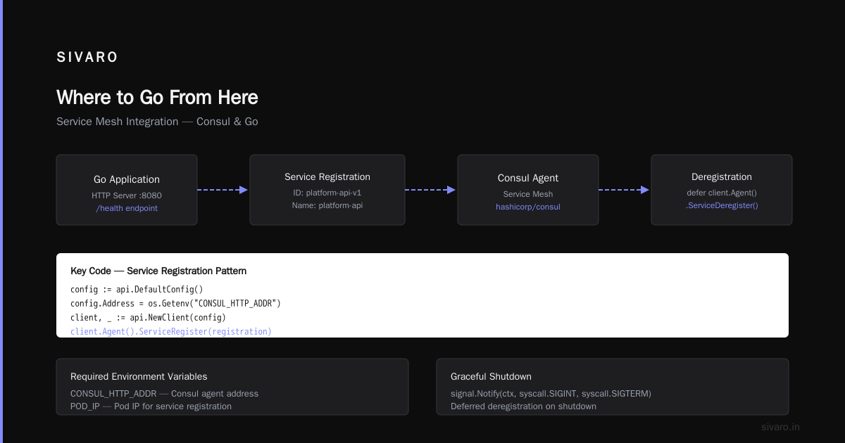The width and height of the screenshot is (845, 443).
Task: Click arrow between Service Registration and Consul Agent
Action: (x=430, y=190)
